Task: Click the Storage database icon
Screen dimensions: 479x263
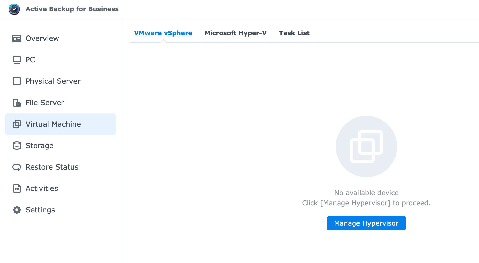Action: pyautogui.click(x=17, y=146)
